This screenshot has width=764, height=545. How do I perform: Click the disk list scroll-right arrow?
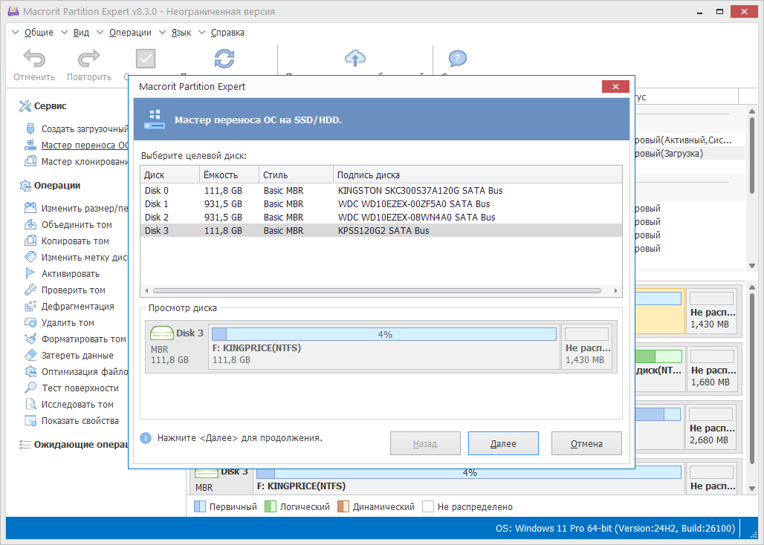tap(616, 291)
